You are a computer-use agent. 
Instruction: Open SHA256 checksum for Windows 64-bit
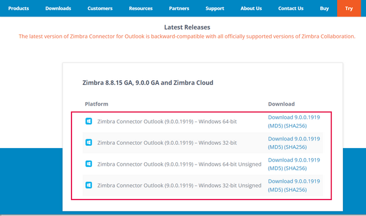pyautogui.click(x=295, y=126)
